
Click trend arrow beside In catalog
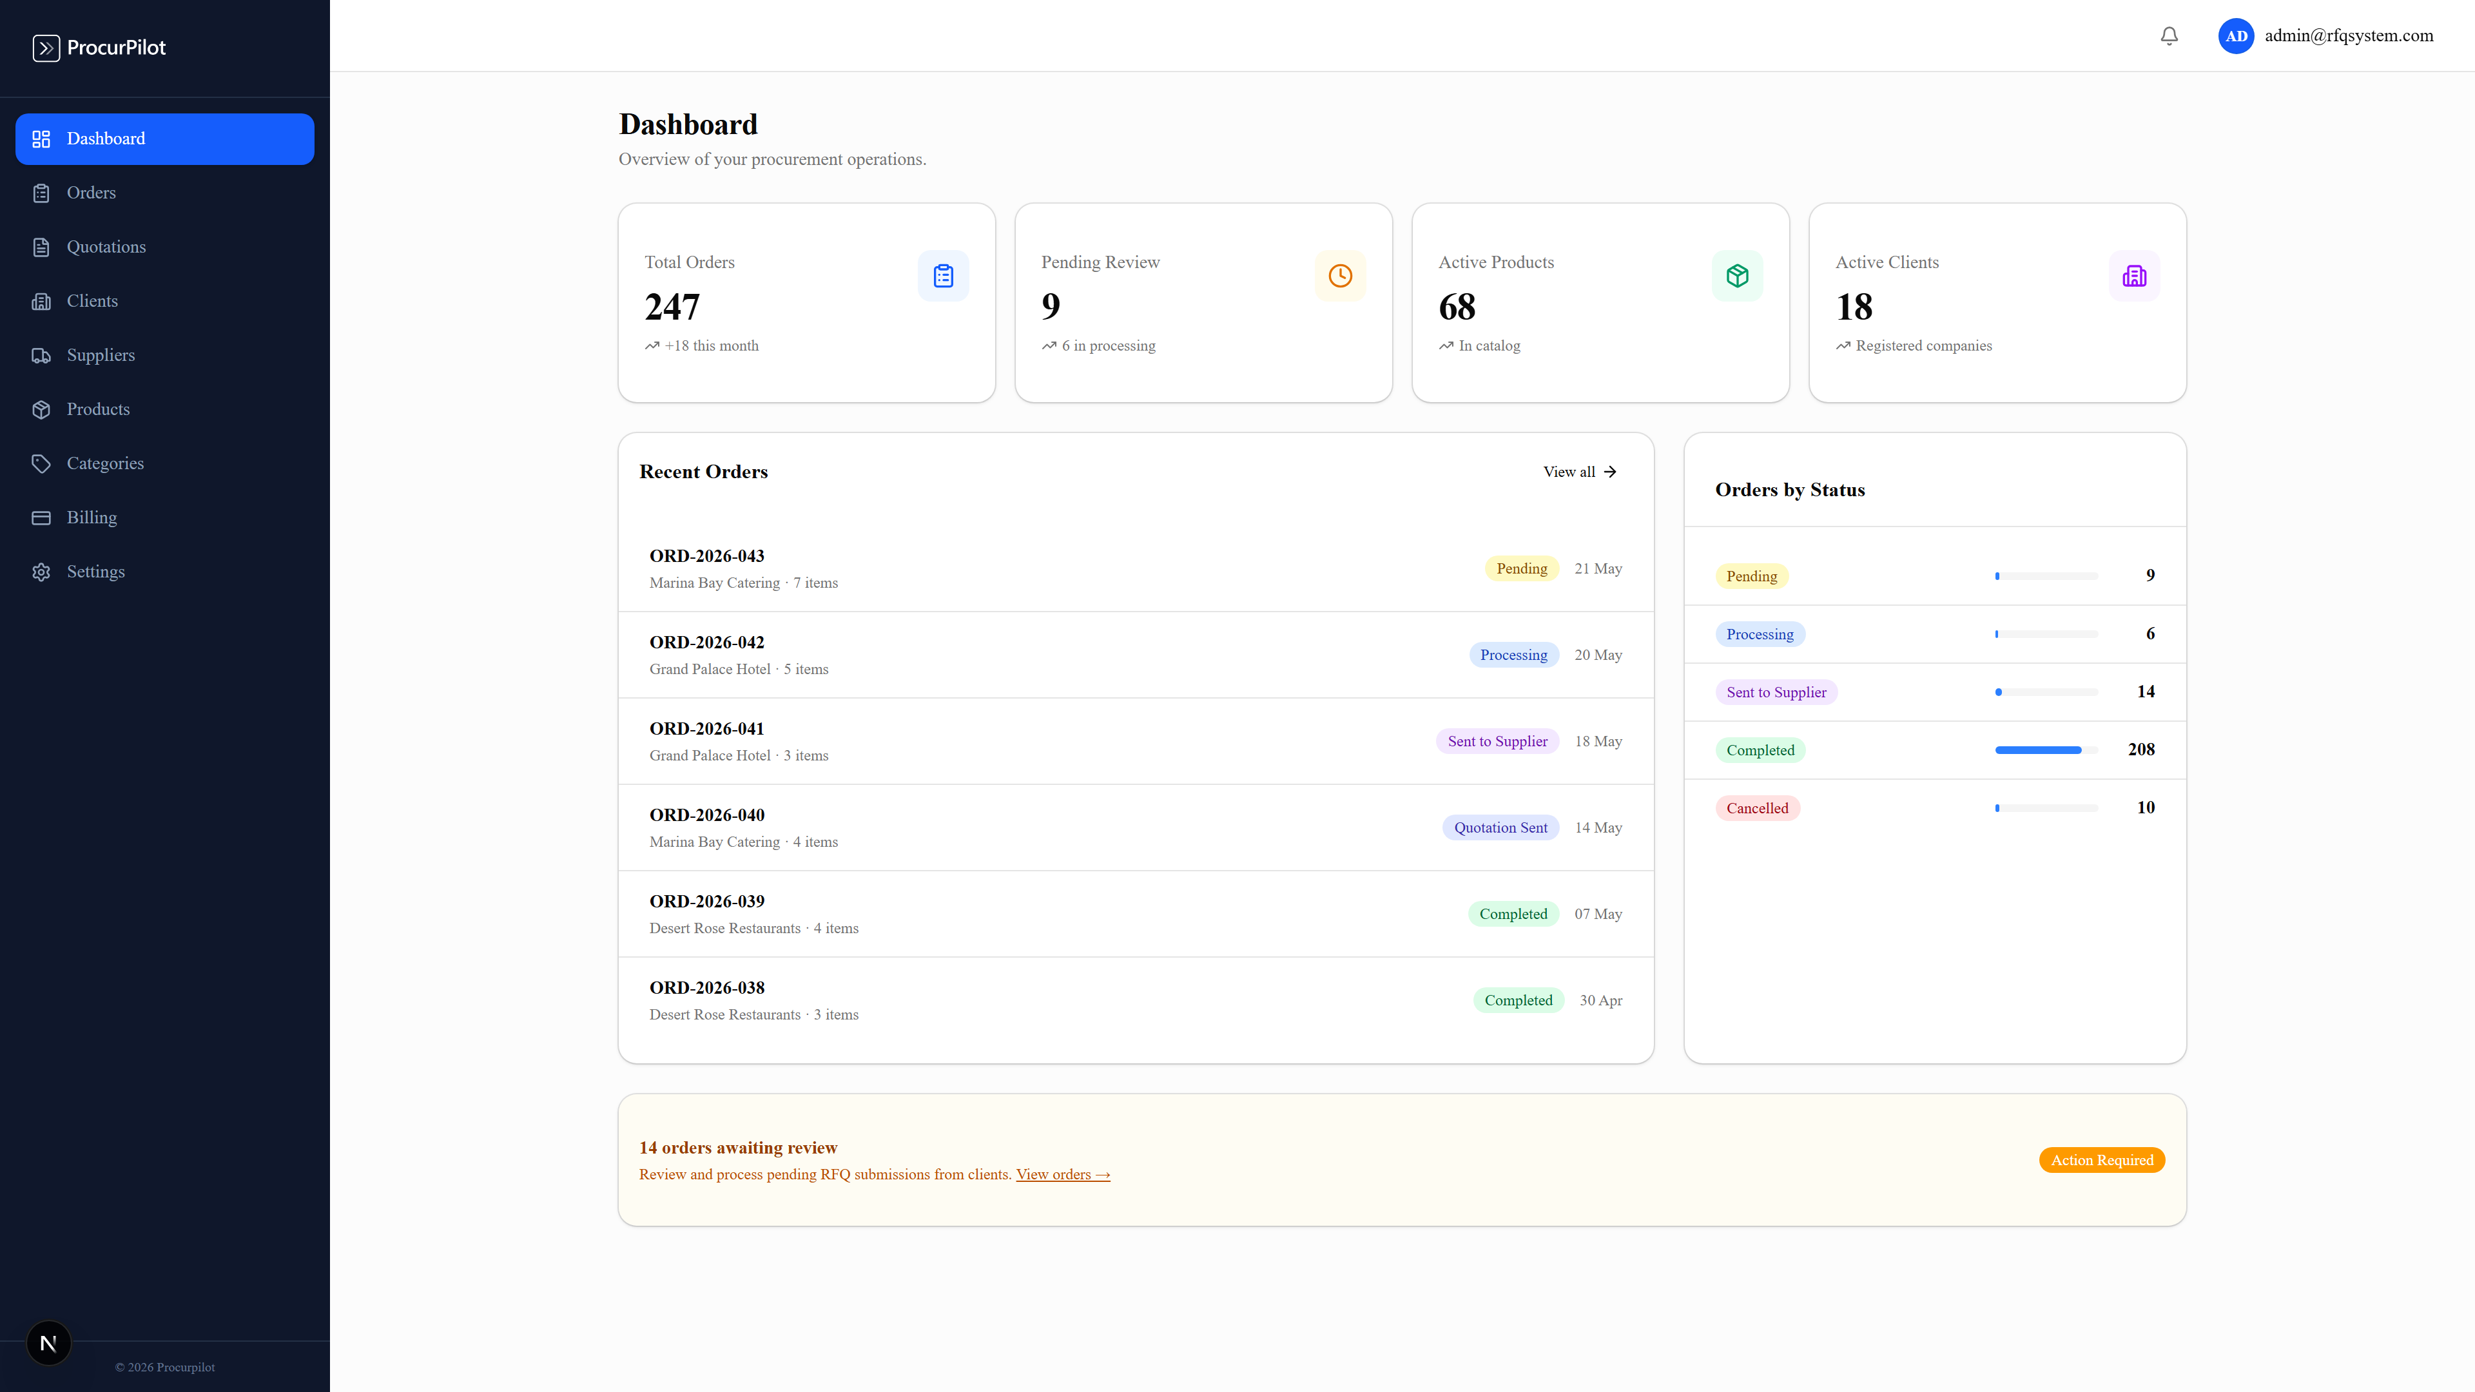tap(1445, 346)
